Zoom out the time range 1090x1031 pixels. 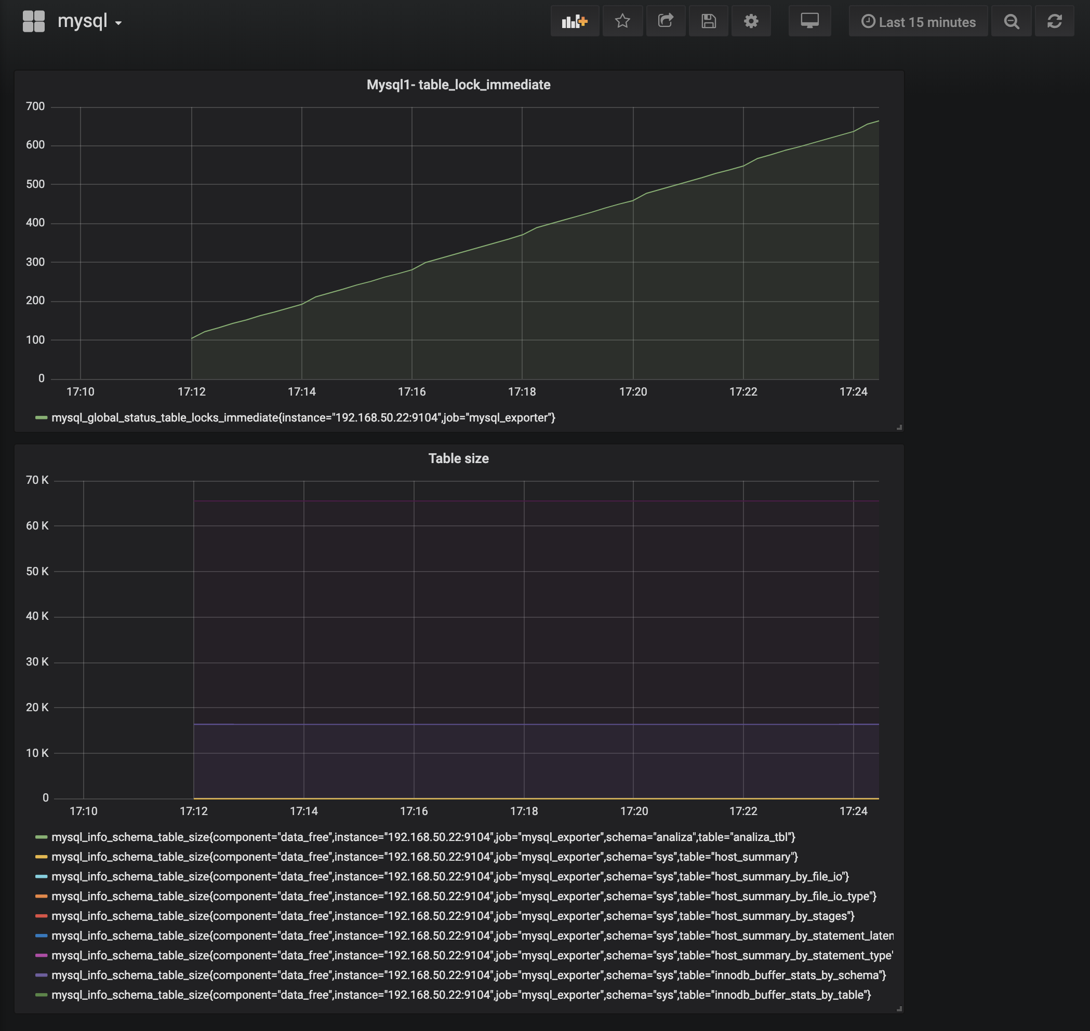coord(1012,21)
